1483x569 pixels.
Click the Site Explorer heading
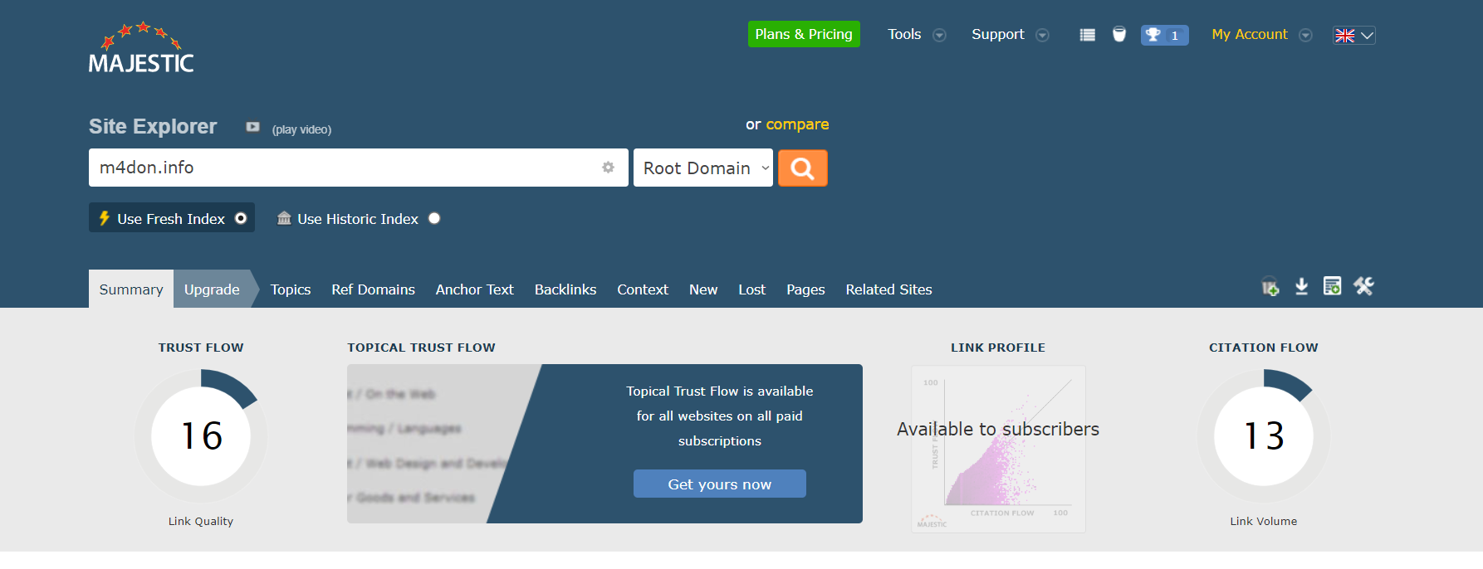[x=153, y=126]
